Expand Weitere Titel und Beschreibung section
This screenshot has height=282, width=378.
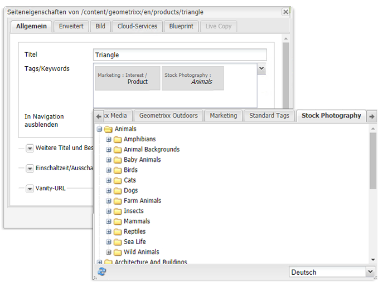30,149
